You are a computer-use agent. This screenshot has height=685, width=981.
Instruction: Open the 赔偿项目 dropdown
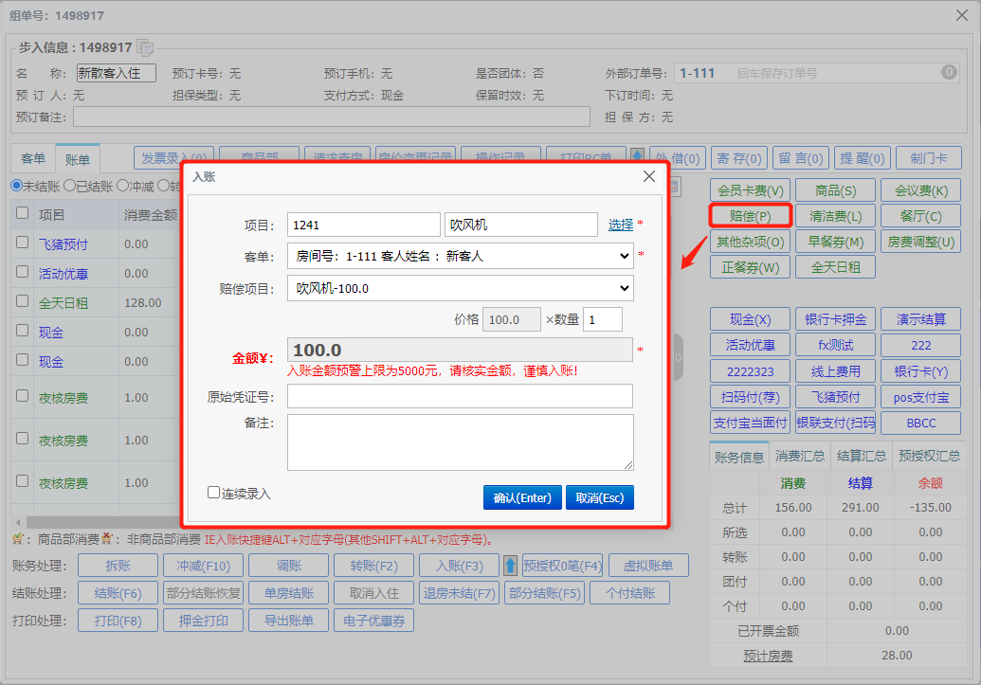(461, 288)
